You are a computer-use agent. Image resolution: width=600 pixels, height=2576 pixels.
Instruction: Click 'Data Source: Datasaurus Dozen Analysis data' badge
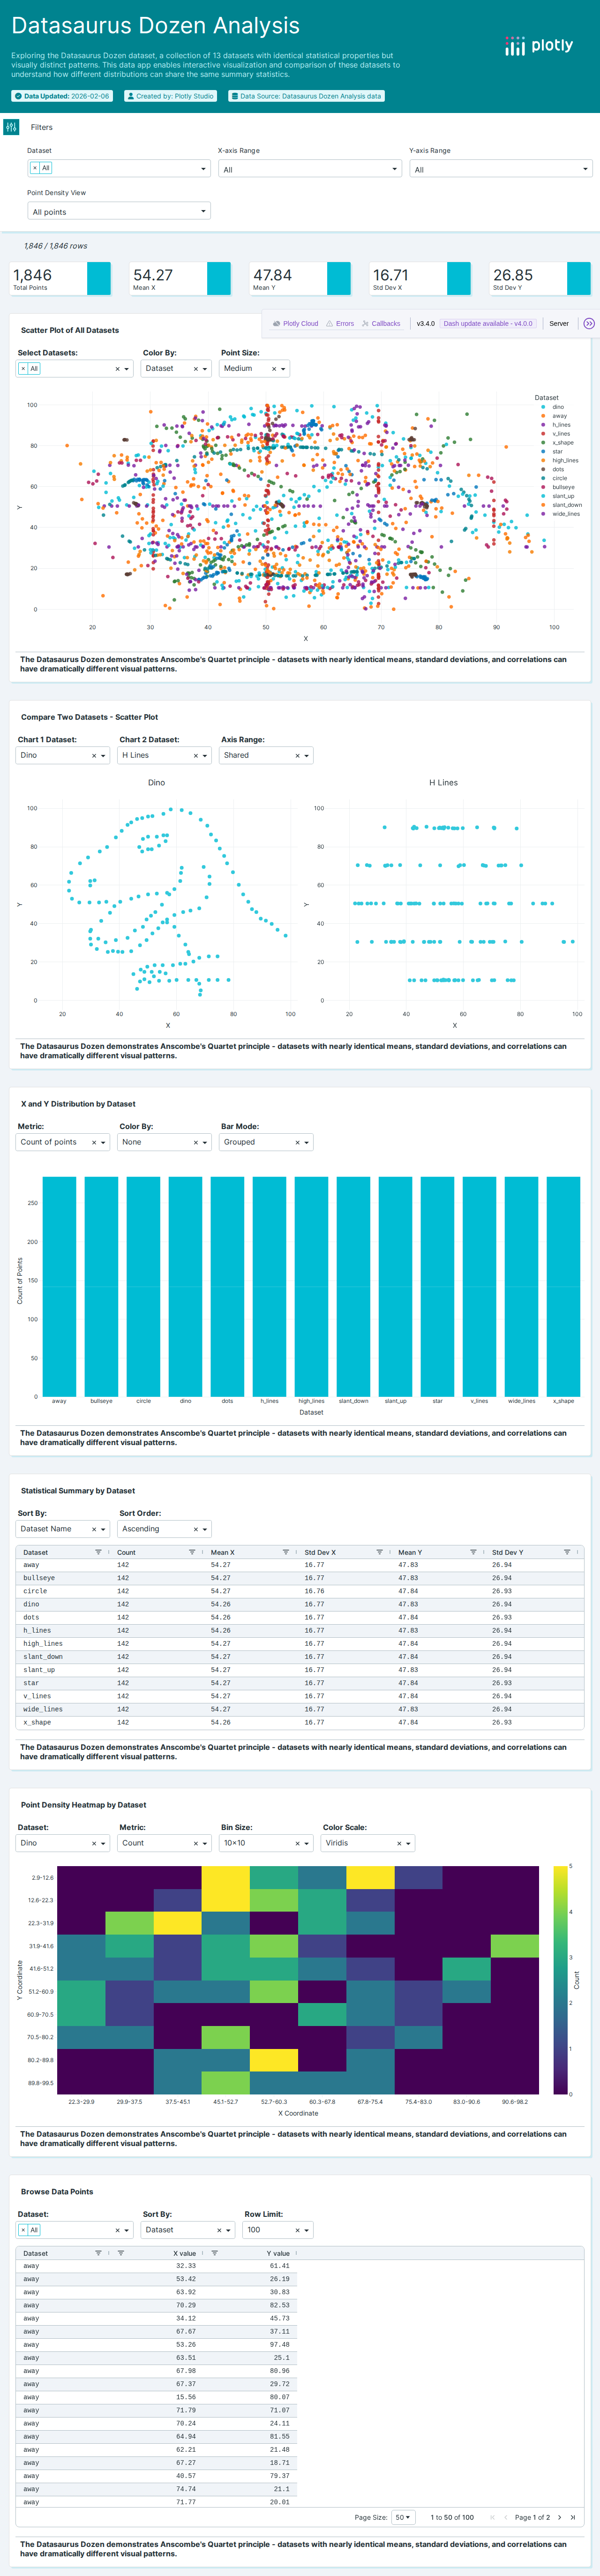[306, 96]
